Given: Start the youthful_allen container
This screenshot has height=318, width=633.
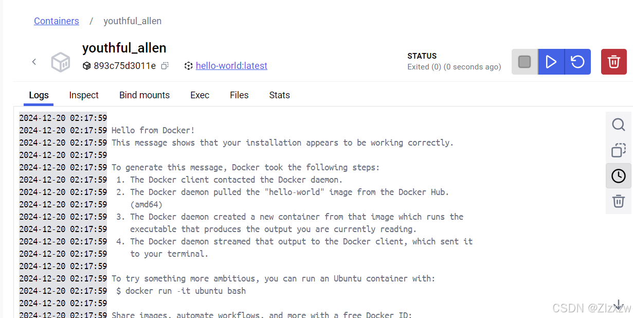Looking at the screenshot, I should tap(551, 61).
